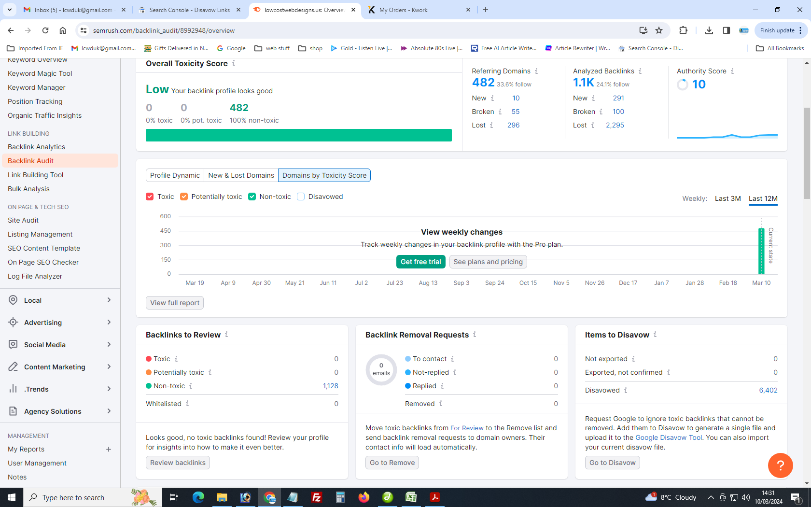Viewport: 811px width, 507px height.
Task: Bookmark this page with the star icon
Action: (x=659, y=30)
